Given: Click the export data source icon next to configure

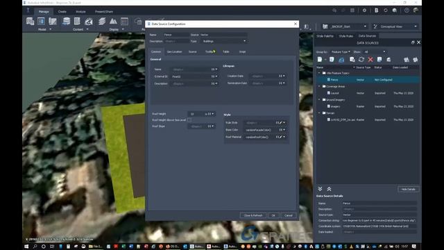Looking at the screenshot, I should click(x=388, y=60).
